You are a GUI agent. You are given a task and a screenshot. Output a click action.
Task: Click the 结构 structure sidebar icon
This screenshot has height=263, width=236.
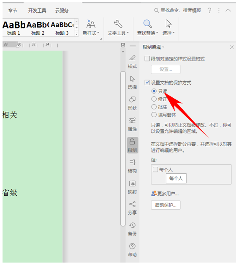(x=132, y=166)
